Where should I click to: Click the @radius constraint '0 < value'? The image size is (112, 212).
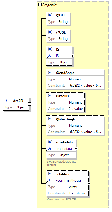point(76,108)
